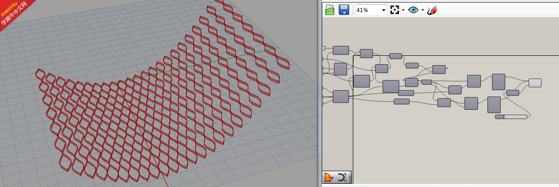
Task: Select the light grey output node on the canvas
Action: pos(535,83)
